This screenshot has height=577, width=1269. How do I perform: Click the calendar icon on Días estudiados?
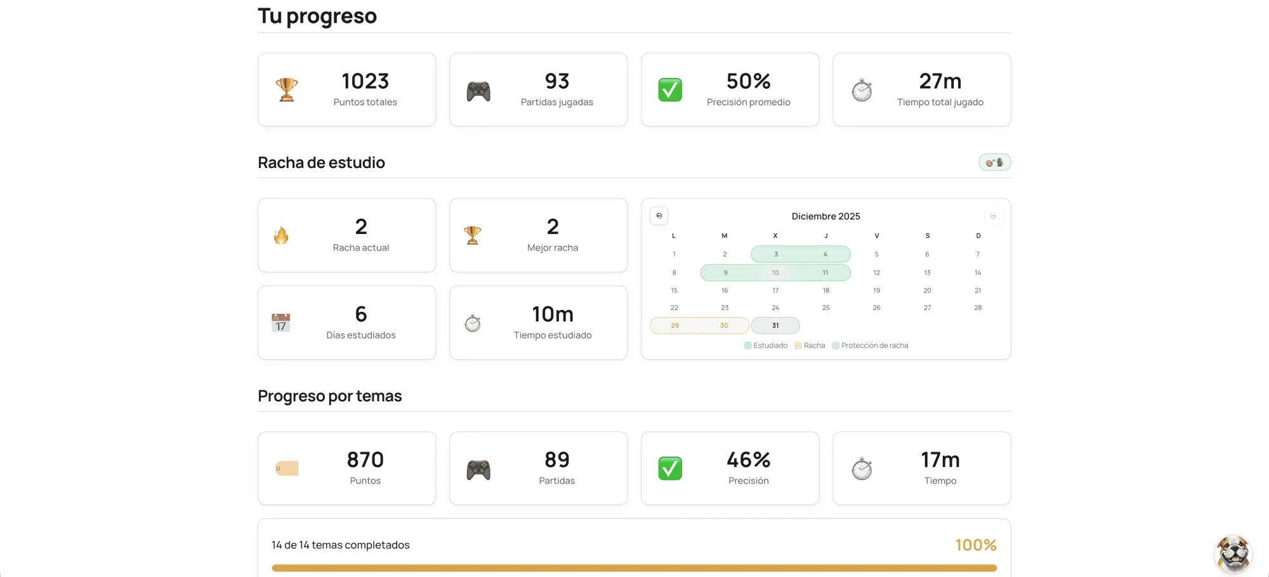tap(280, 323)
